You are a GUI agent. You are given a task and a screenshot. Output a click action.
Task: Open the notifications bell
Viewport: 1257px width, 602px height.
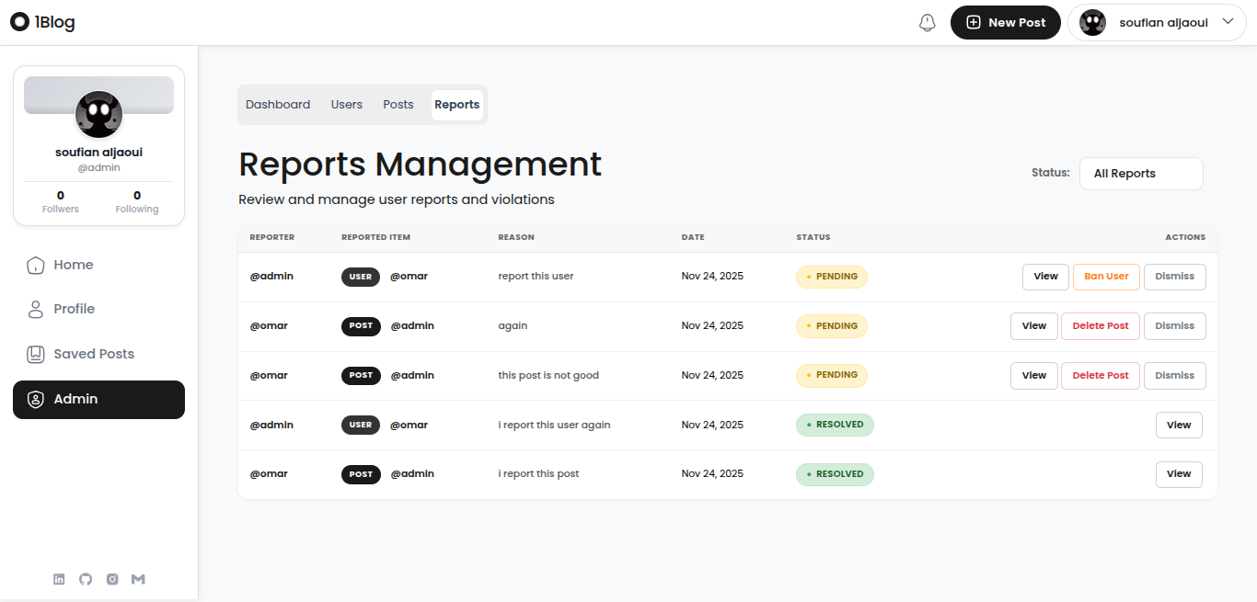[x=928, y=23]
